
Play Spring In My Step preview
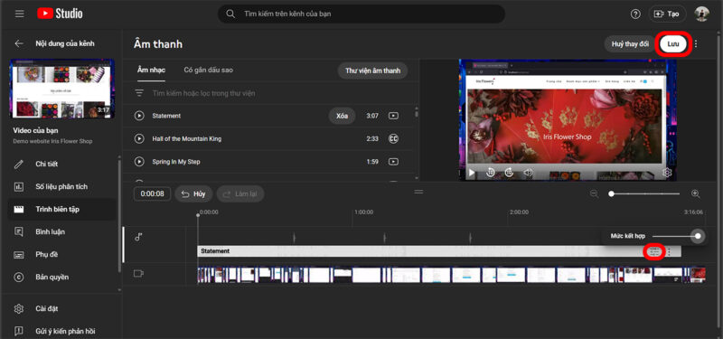[x=139, y=162]
